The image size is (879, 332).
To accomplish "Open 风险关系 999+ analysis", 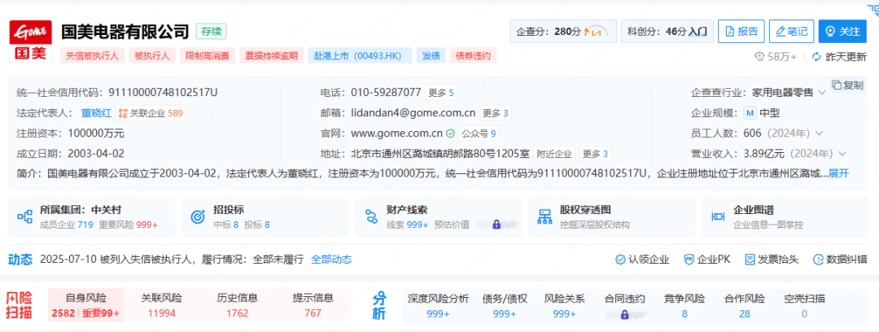I will click(565, 306).
